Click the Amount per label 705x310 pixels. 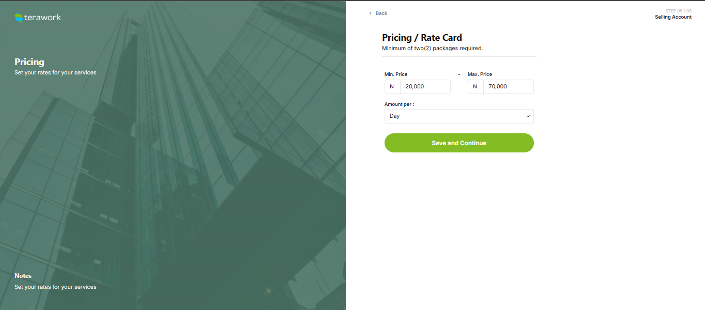tap(399, 104)
